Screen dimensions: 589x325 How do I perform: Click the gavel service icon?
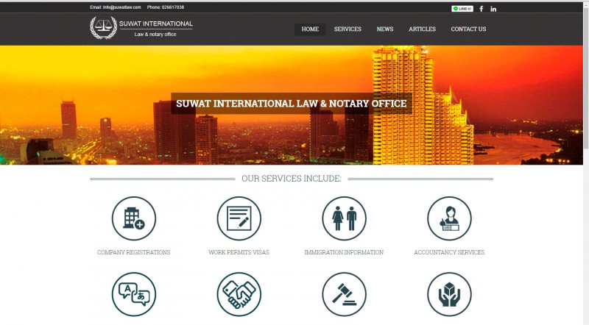click(x=344, y=294)
